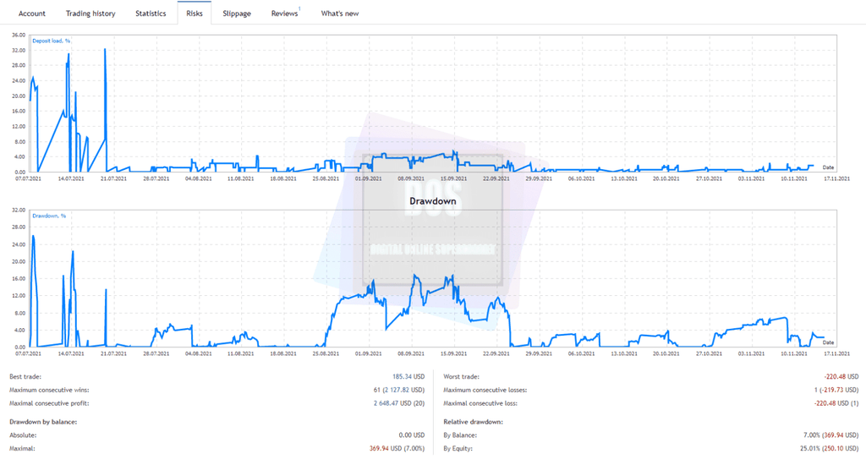Open the Account tab
The width and height of the screenshot is (866, 465).
32,14
